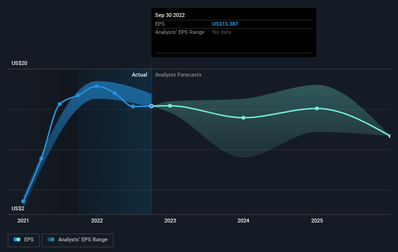Image resolution: width=398 pixels, height=252 pixels.
Task: Click the 2024 x-axis label
Action: pyautogui.click(x=243, y=220)
